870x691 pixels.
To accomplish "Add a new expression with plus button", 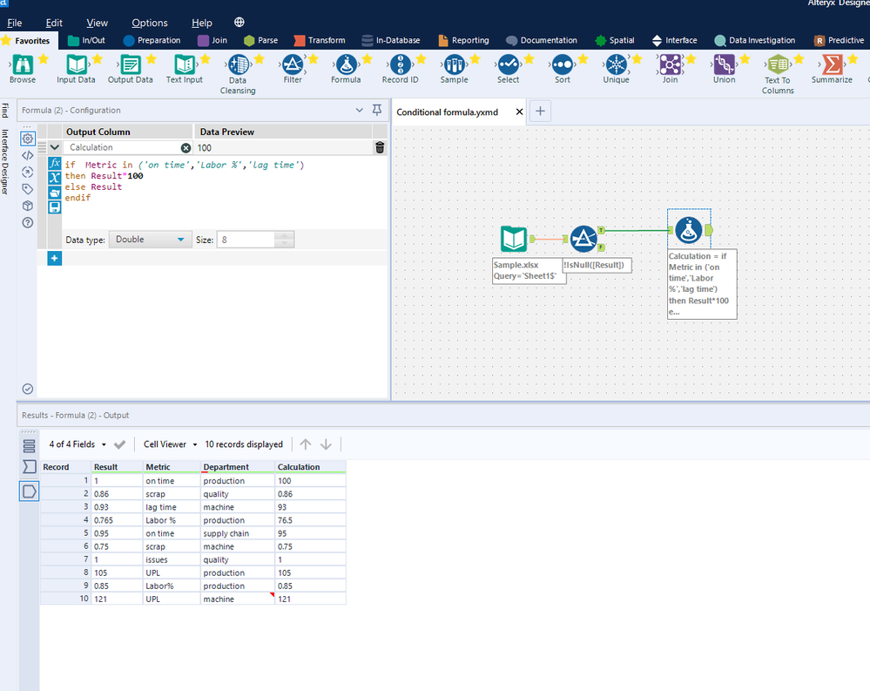I will (x=54, y=259).
